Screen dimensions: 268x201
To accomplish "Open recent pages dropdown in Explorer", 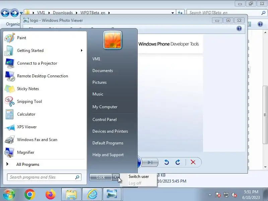I will click(21, 13).
